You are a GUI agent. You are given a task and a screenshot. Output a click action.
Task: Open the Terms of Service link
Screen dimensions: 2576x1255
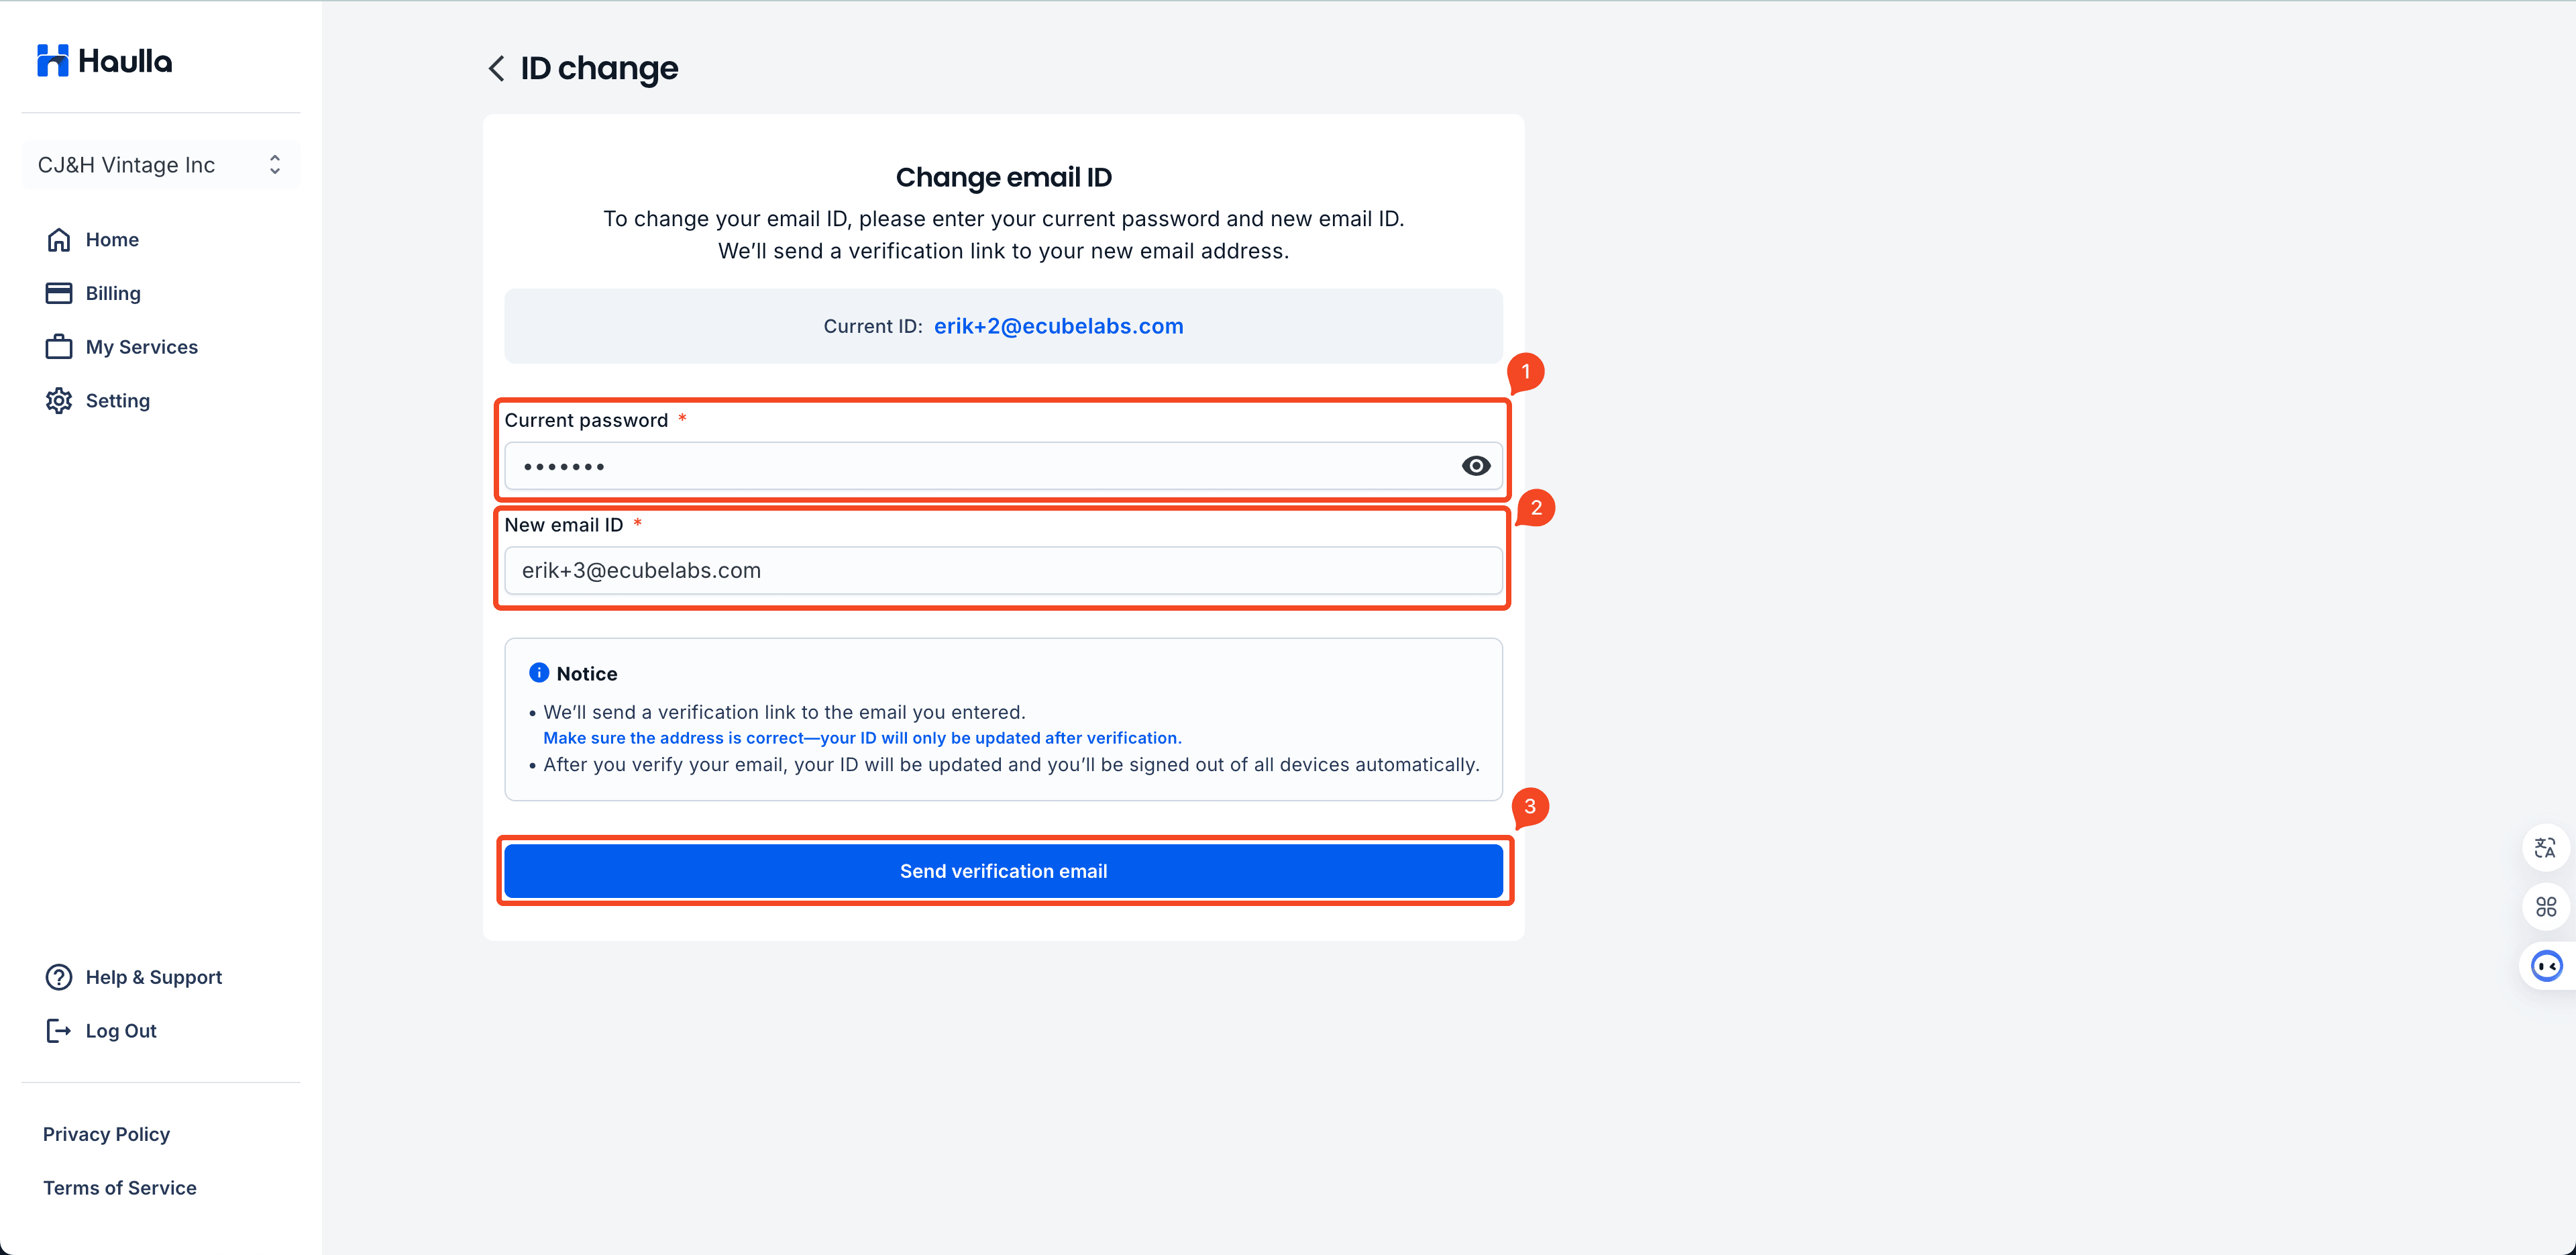coord(120,1188)
